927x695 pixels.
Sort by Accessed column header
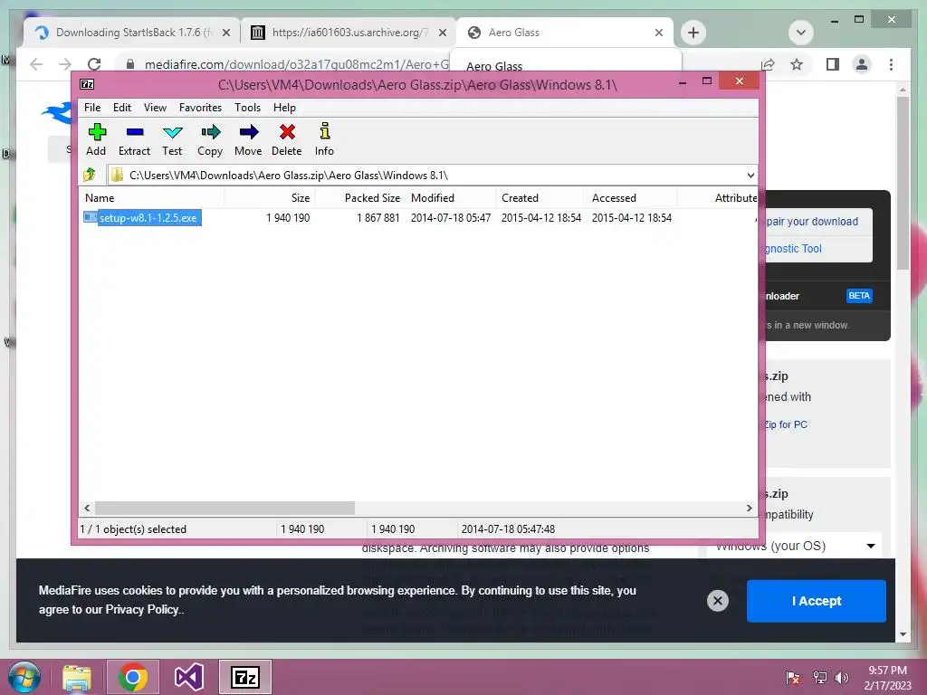pyautogui.click(x=631, y=198)
